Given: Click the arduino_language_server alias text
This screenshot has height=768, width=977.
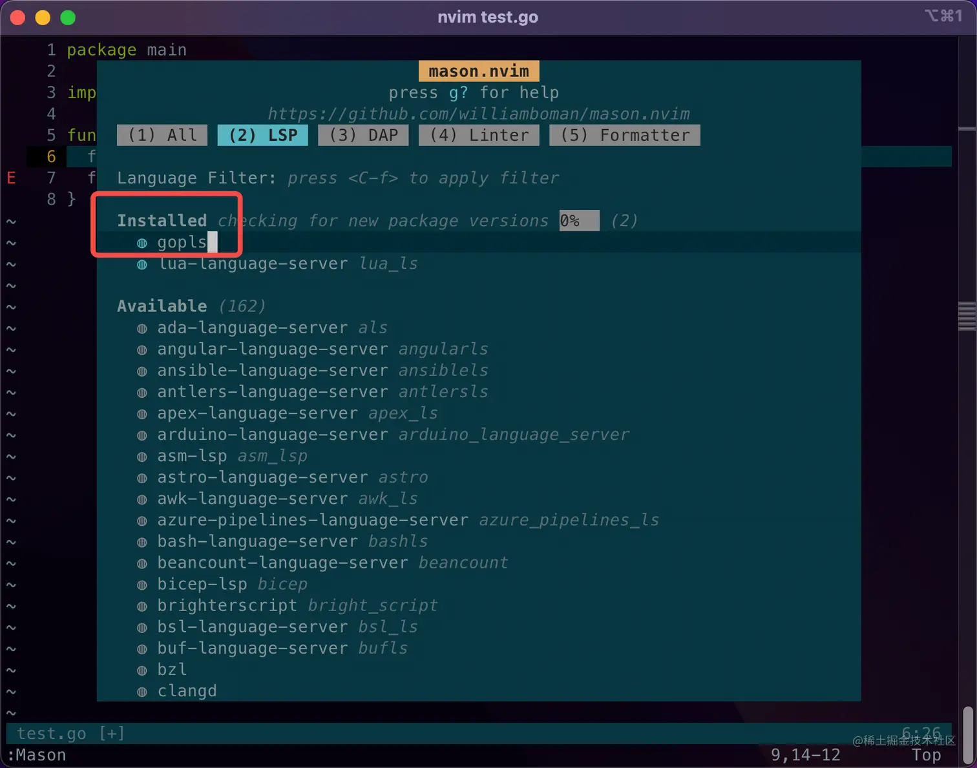Looking at the screenshot, I should coord(514,435).
